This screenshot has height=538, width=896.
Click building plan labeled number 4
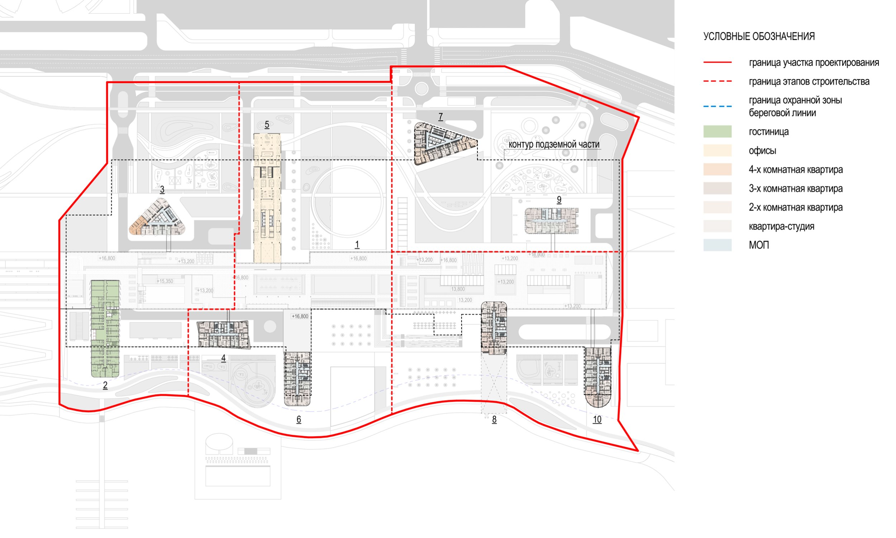click(x=223, y=334)
